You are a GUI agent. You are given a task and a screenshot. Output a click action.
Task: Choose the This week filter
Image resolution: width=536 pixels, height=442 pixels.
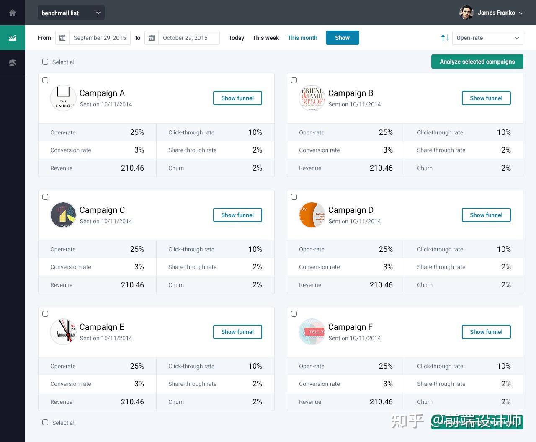pyautogui.click(x=265, y=38)
